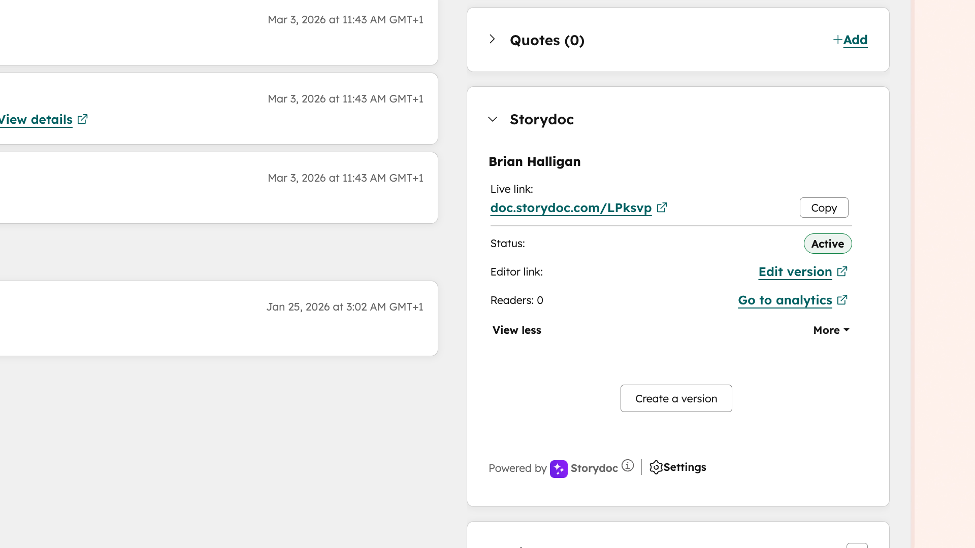This screenshot has height=548, width=975.
Task: Click the plus icon beside Add
Action: tap(838, 40)
